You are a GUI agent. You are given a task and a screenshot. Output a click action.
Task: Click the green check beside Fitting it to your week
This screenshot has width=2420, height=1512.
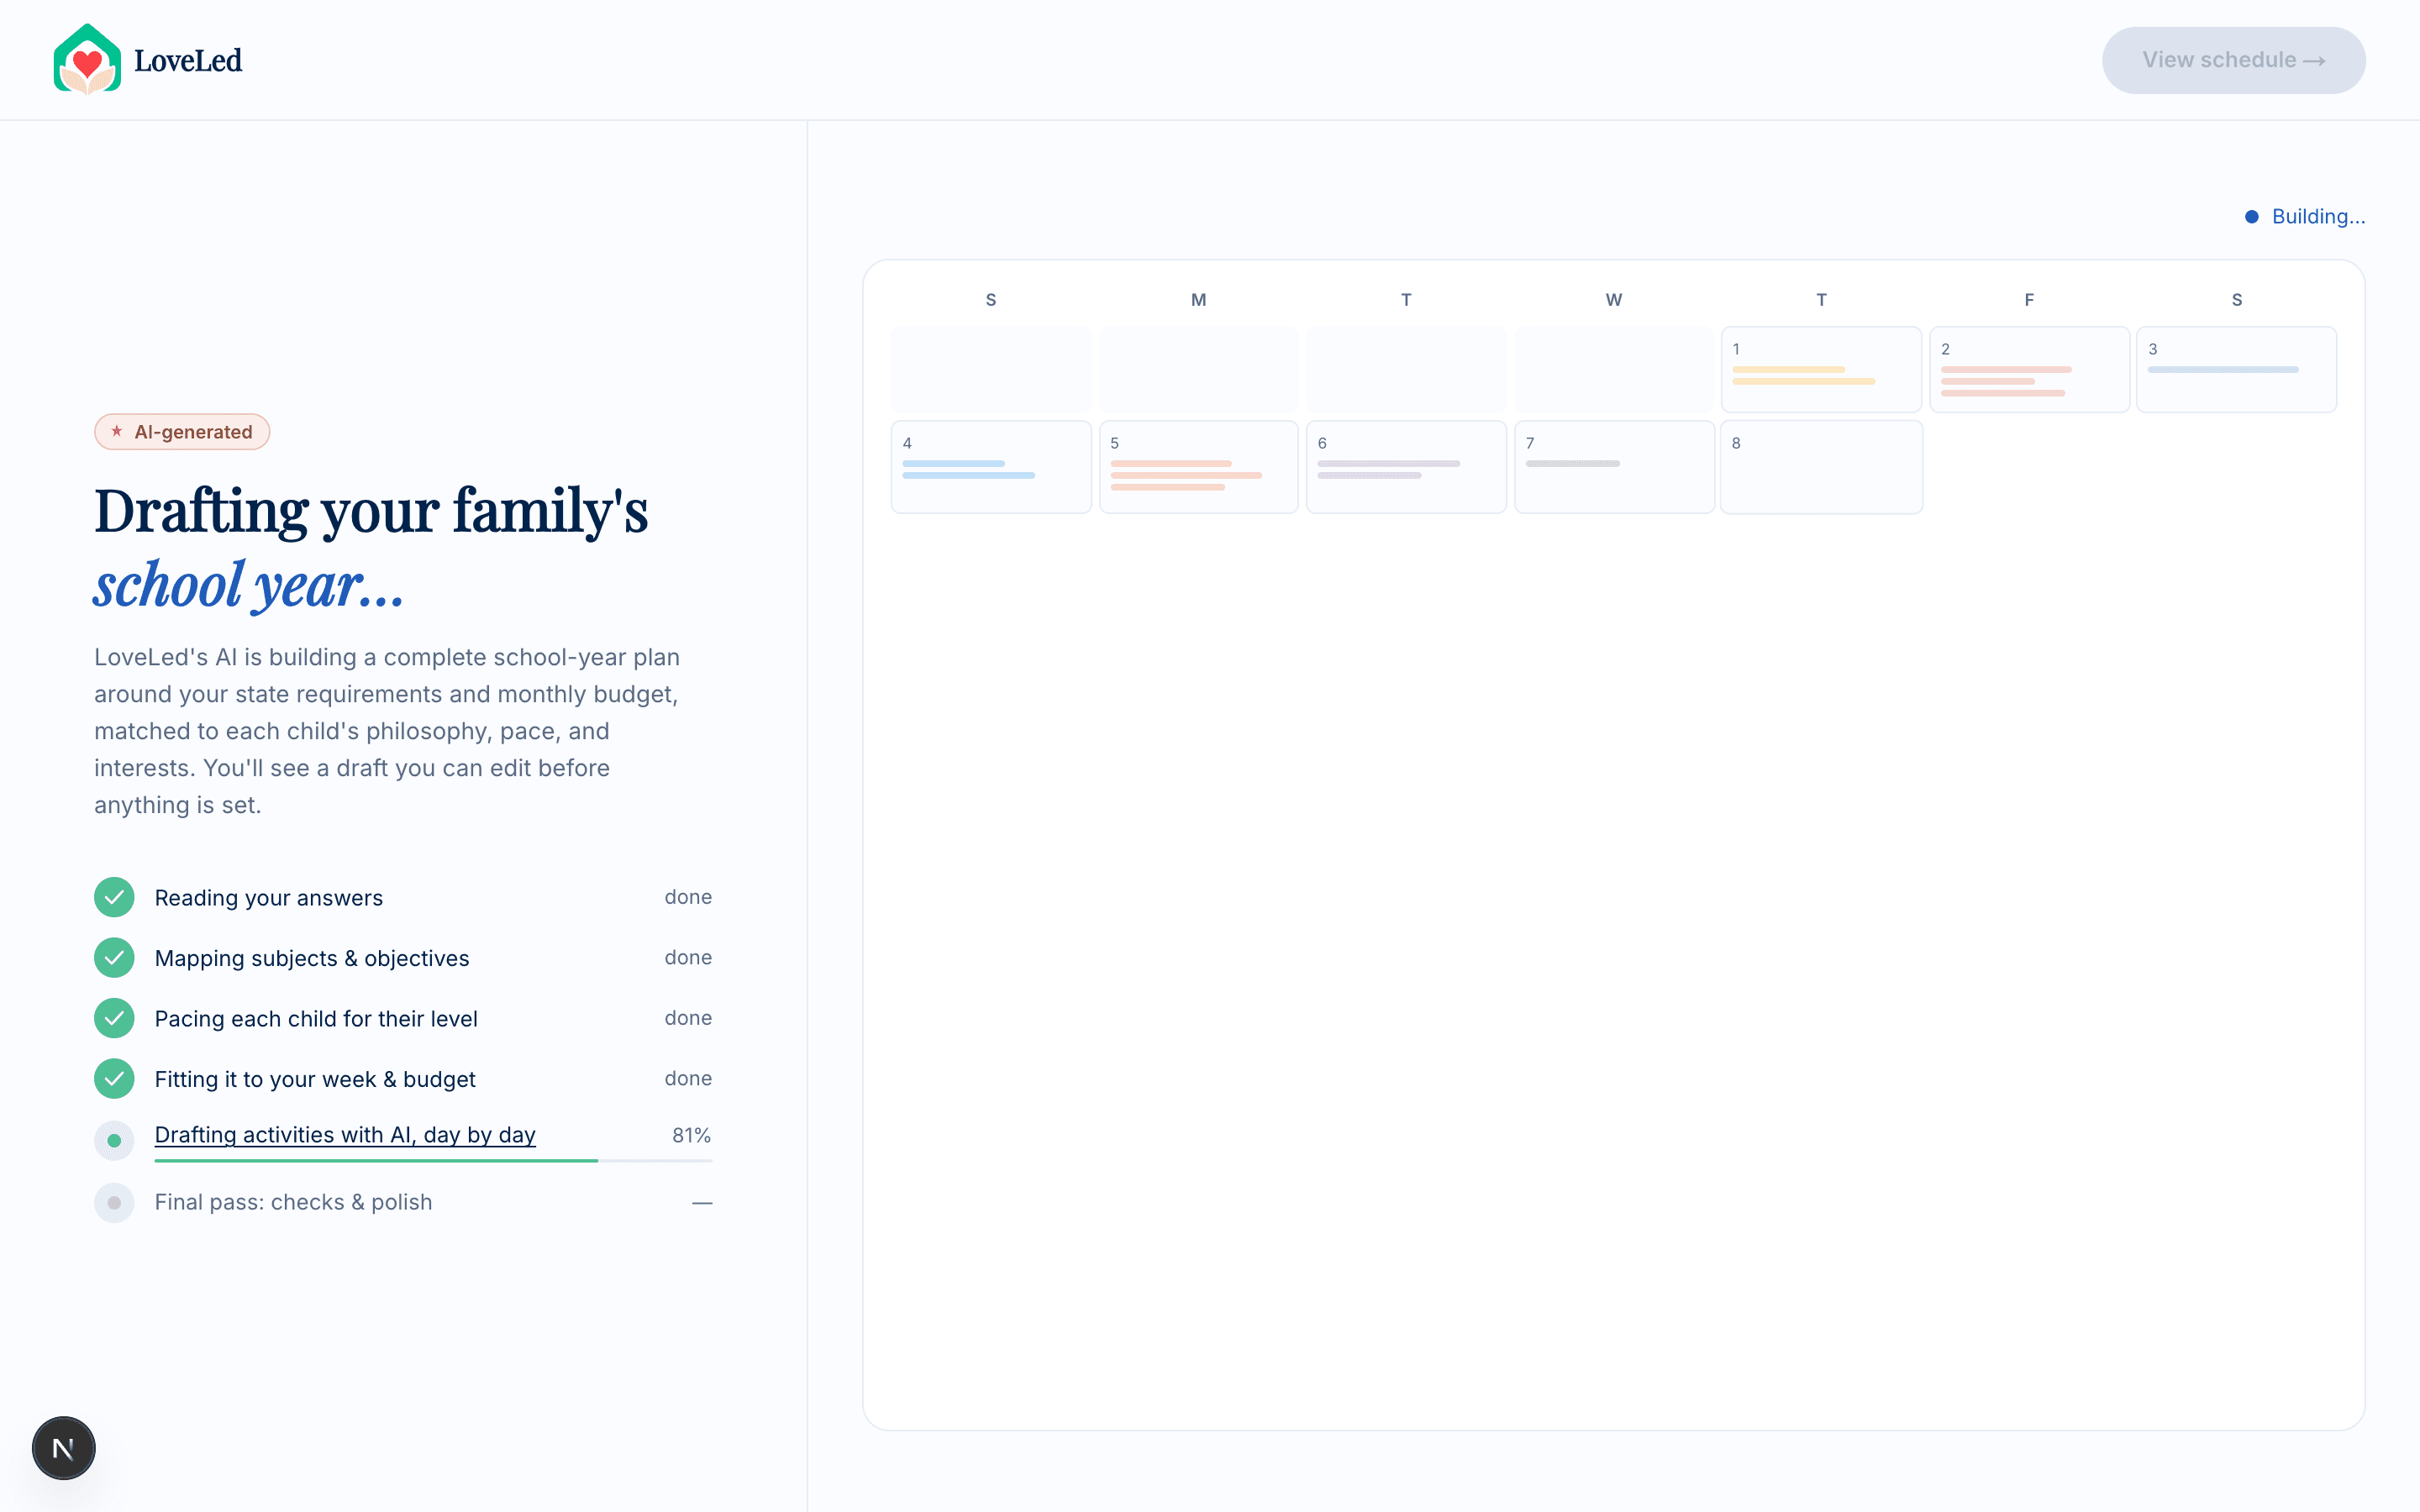pyautogui.click(x=114, y=1078)
